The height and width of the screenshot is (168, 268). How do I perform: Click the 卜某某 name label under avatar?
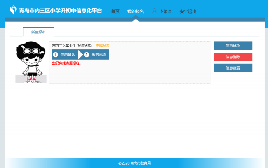[x=31, y=79]
